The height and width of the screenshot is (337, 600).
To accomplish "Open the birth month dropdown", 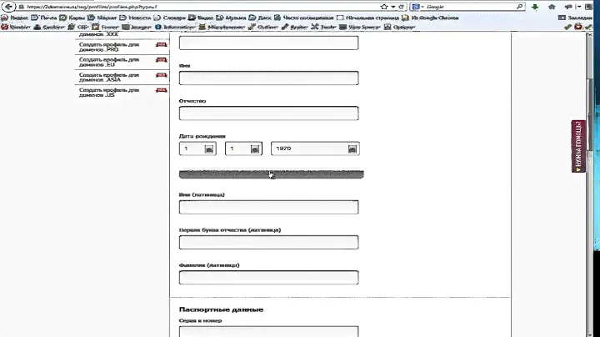I will tap(255, 148).
